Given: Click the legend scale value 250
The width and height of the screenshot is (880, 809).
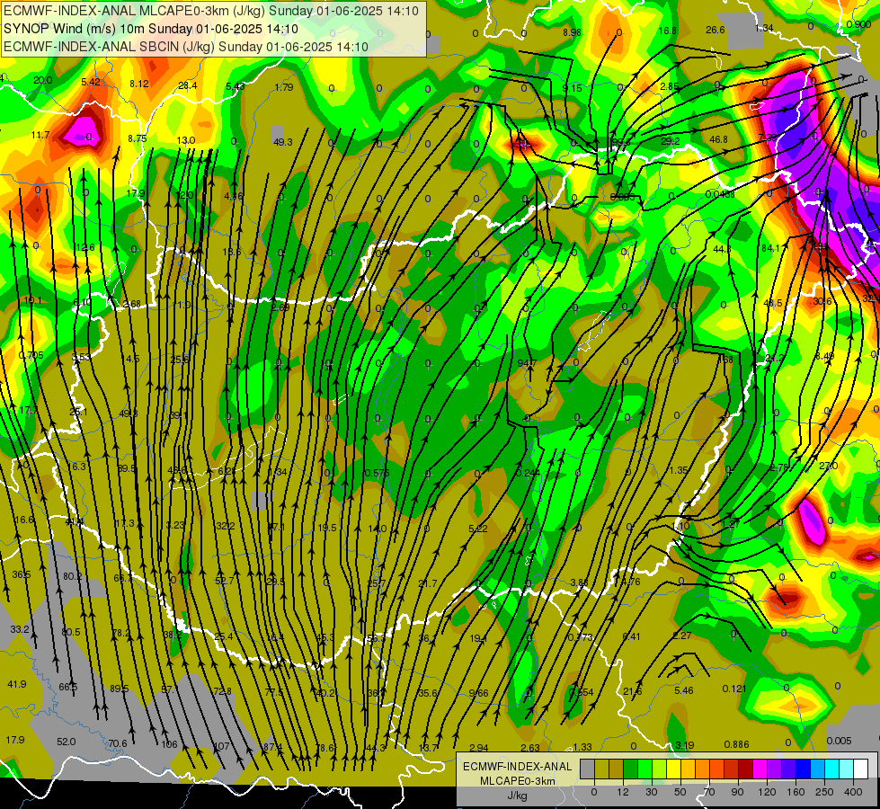Looking at the screenshot, I should pyautogui.click(x=824, y=792).
